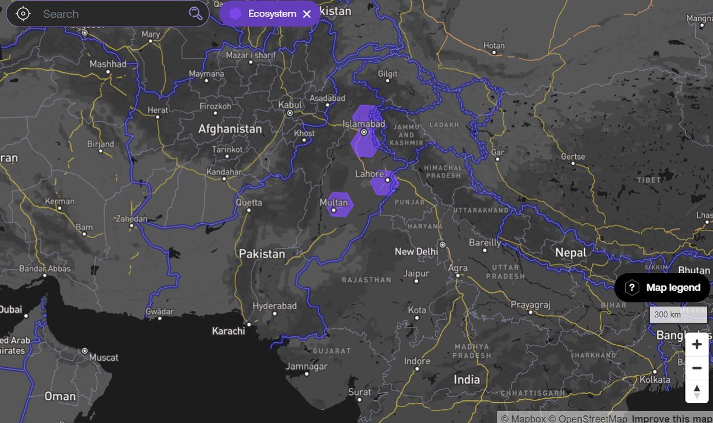The width and height of the screenshot is (713, 423).
Task: Click the Pakistan country label
Action: [x=262, y=253]
